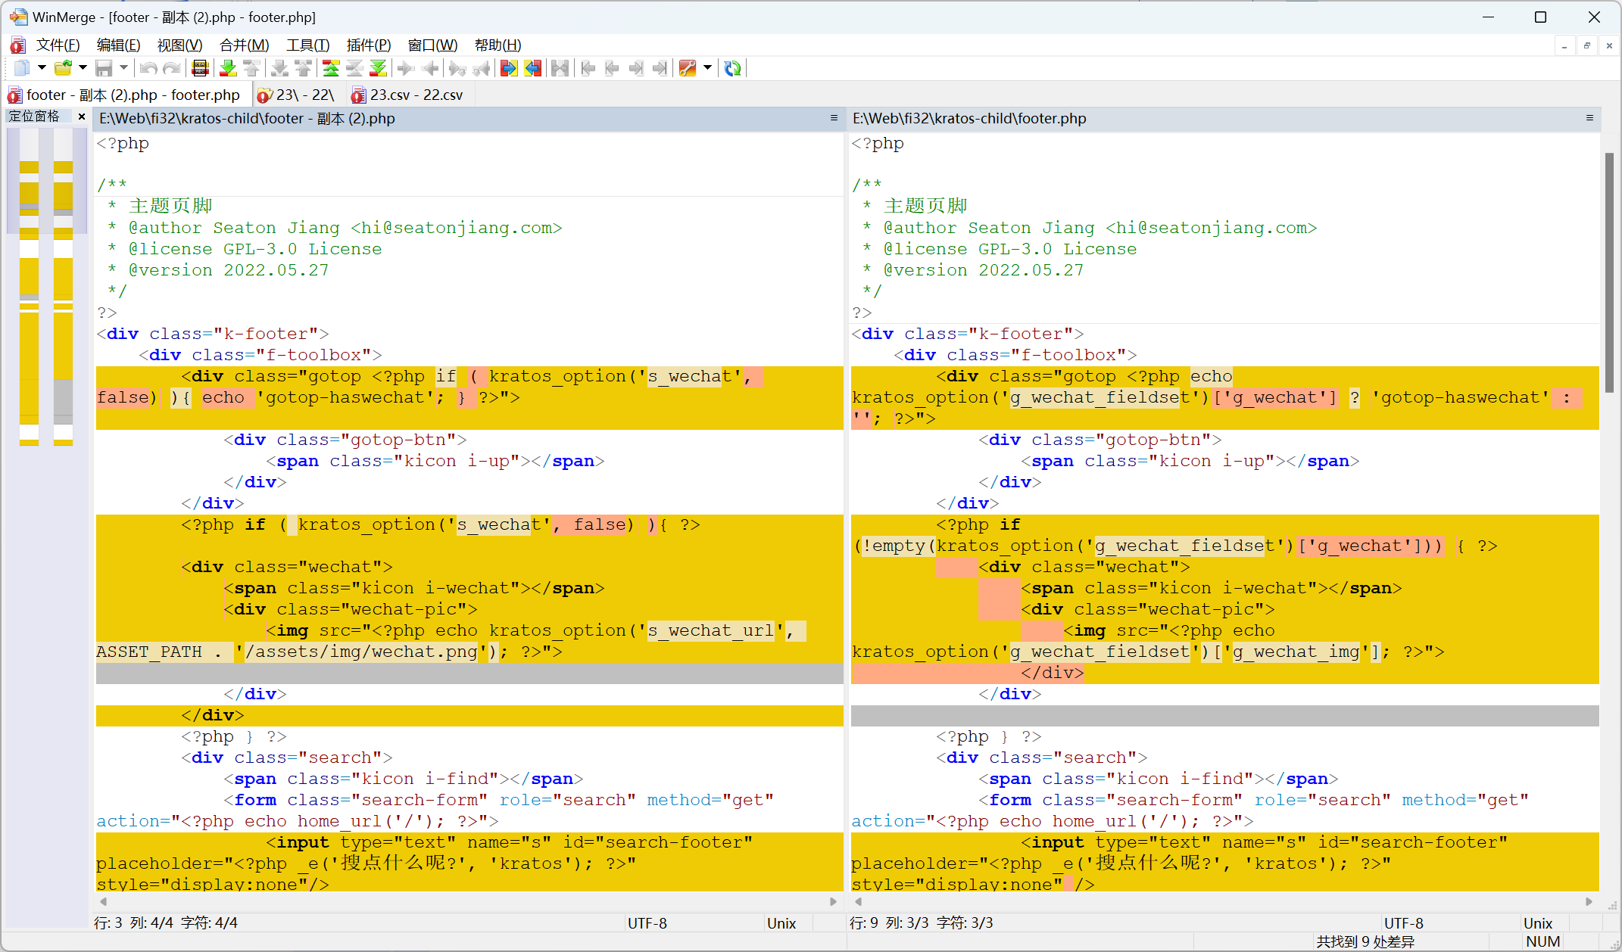
Task: Copy all differences to the right pane
Action: coord(509,68)
